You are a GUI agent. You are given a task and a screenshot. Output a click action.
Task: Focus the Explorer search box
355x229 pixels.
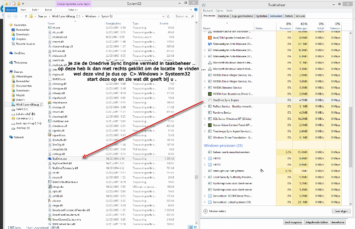tap(185, 16)
